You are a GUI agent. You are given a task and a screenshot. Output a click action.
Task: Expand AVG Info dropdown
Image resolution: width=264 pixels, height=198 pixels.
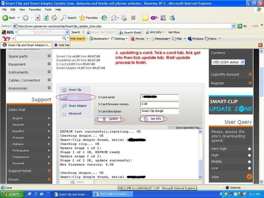pos(163,32)
